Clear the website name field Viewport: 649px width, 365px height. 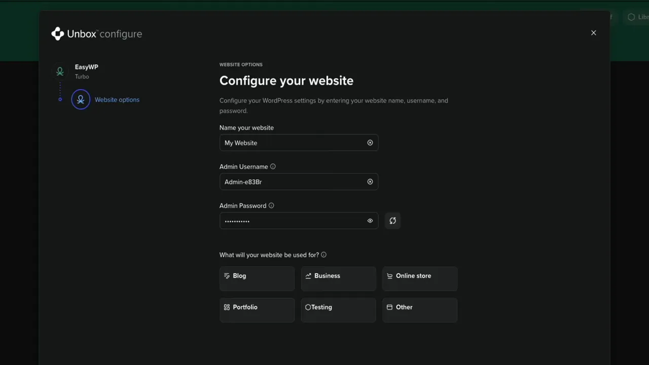pos(370,143)
